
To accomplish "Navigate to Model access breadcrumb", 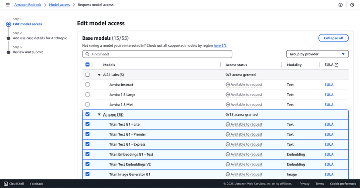I will pyautogui.click(x=59, y=5).
